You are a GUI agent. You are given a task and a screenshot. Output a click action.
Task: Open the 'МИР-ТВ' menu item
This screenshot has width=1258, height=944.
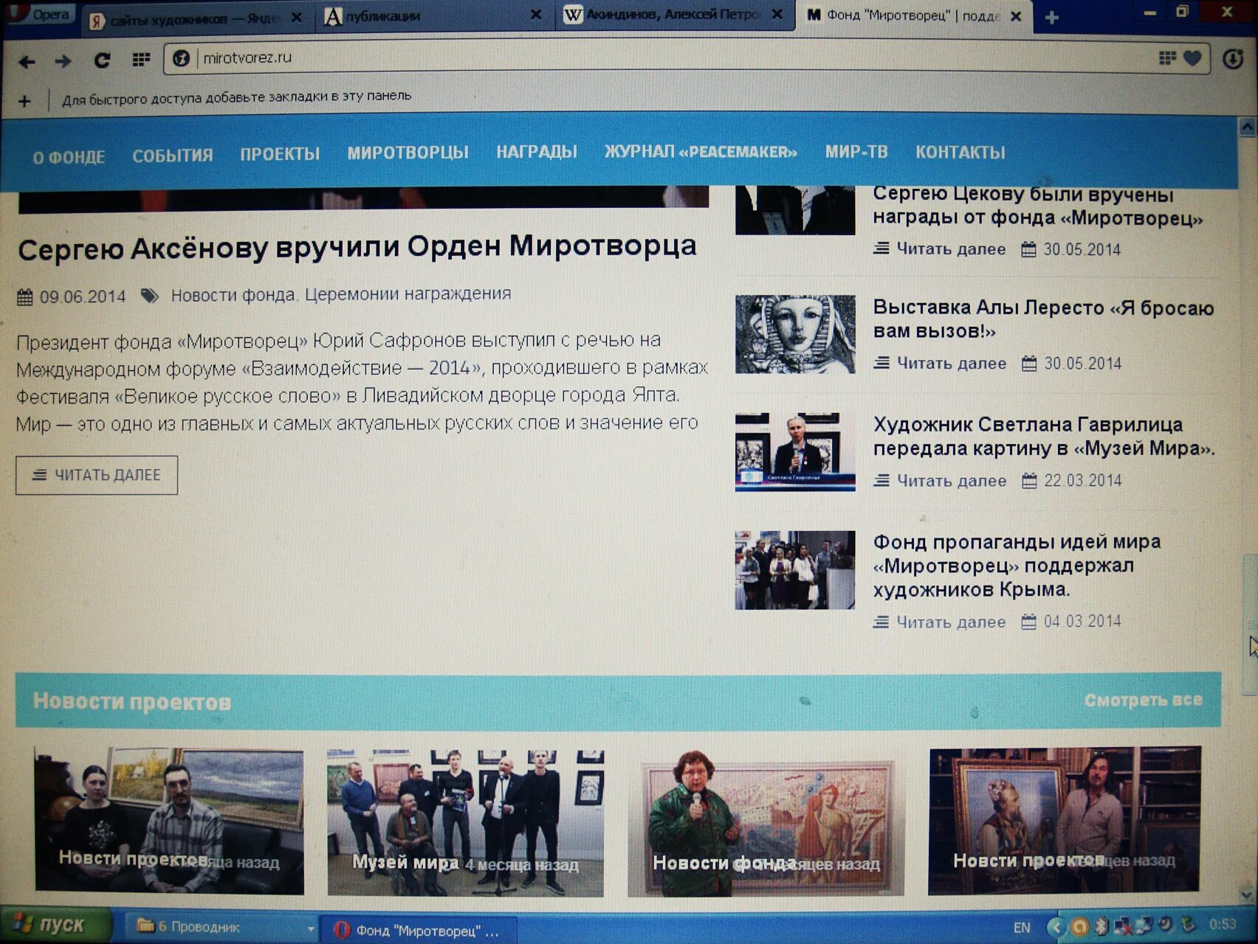(856, 152)
